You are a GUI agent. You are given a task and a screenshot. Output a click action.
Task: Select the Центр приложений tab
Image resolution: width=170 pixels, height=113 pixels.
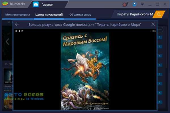49,15
